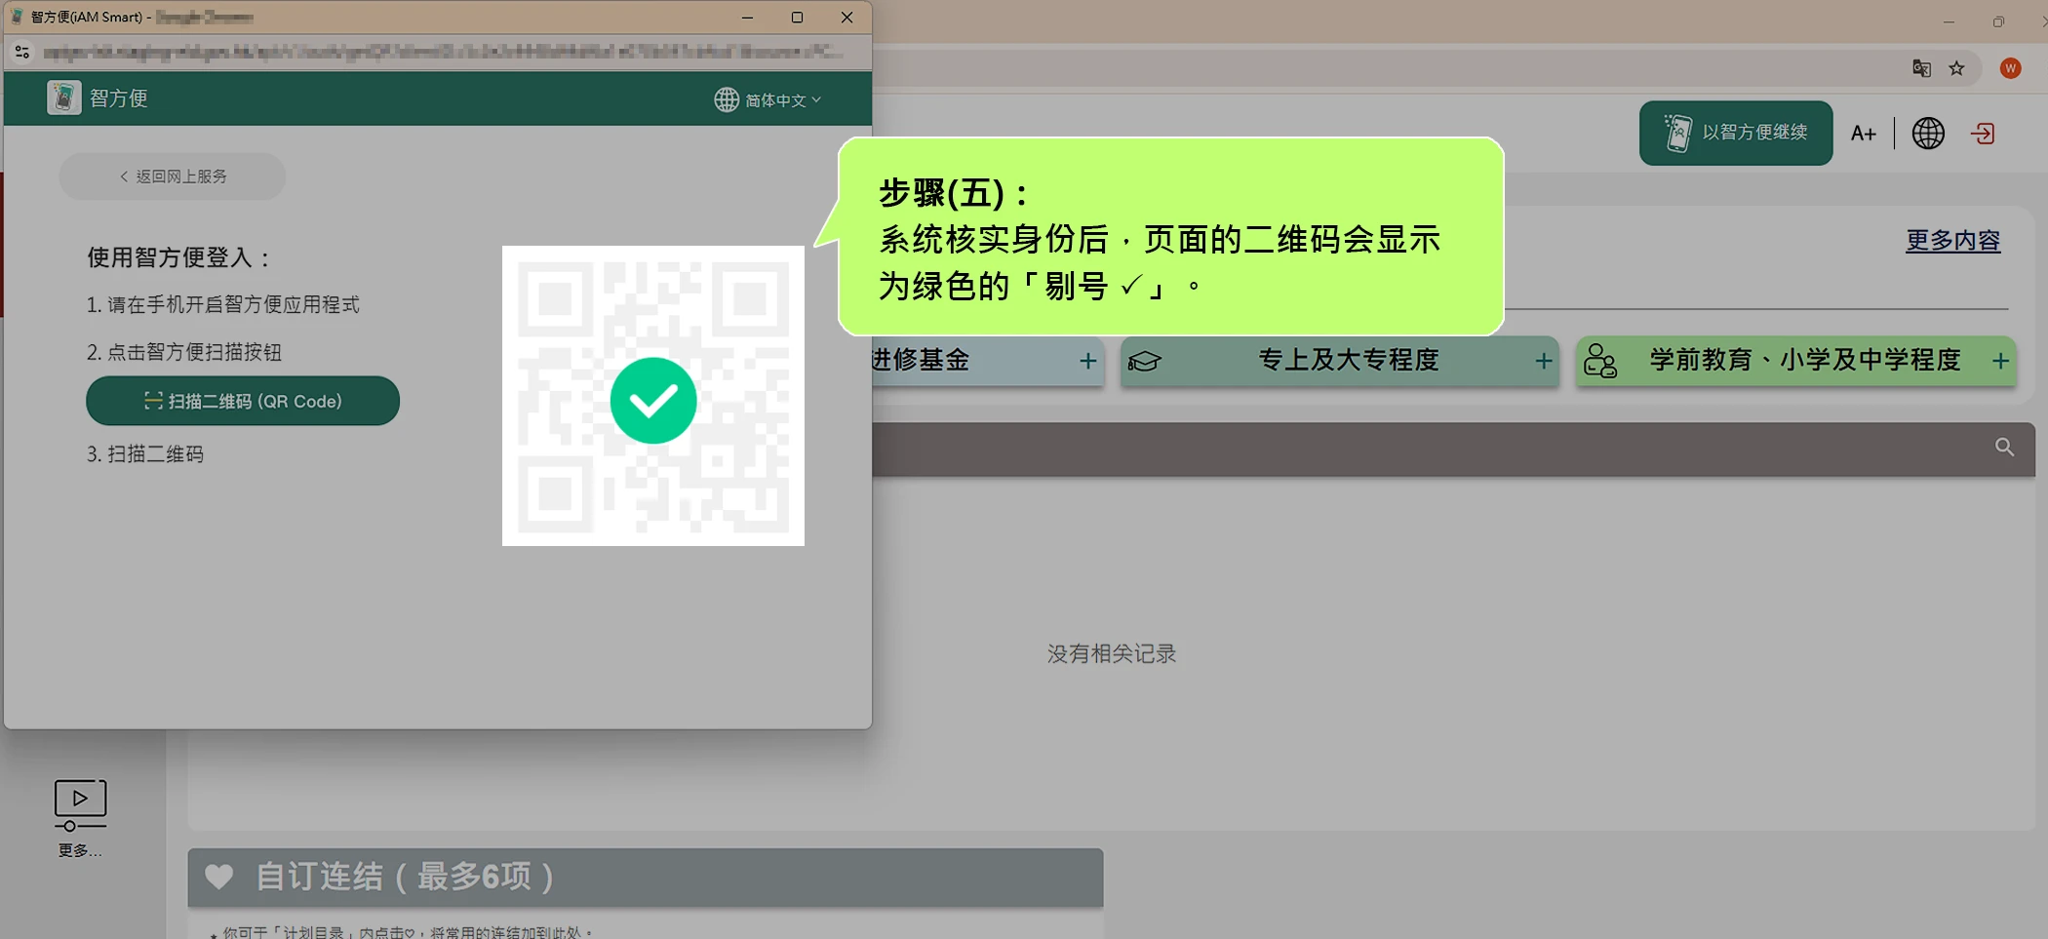Image resolution: width=2048 pixels, height=939 pixels.
Task: Bookmark page with star icon
Action: click(1956, 68)
